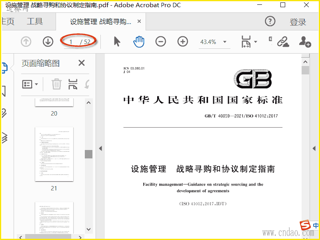Click the page number field
Image resolution: width=320 pixels, height=240 pixels.
[71, 42]
